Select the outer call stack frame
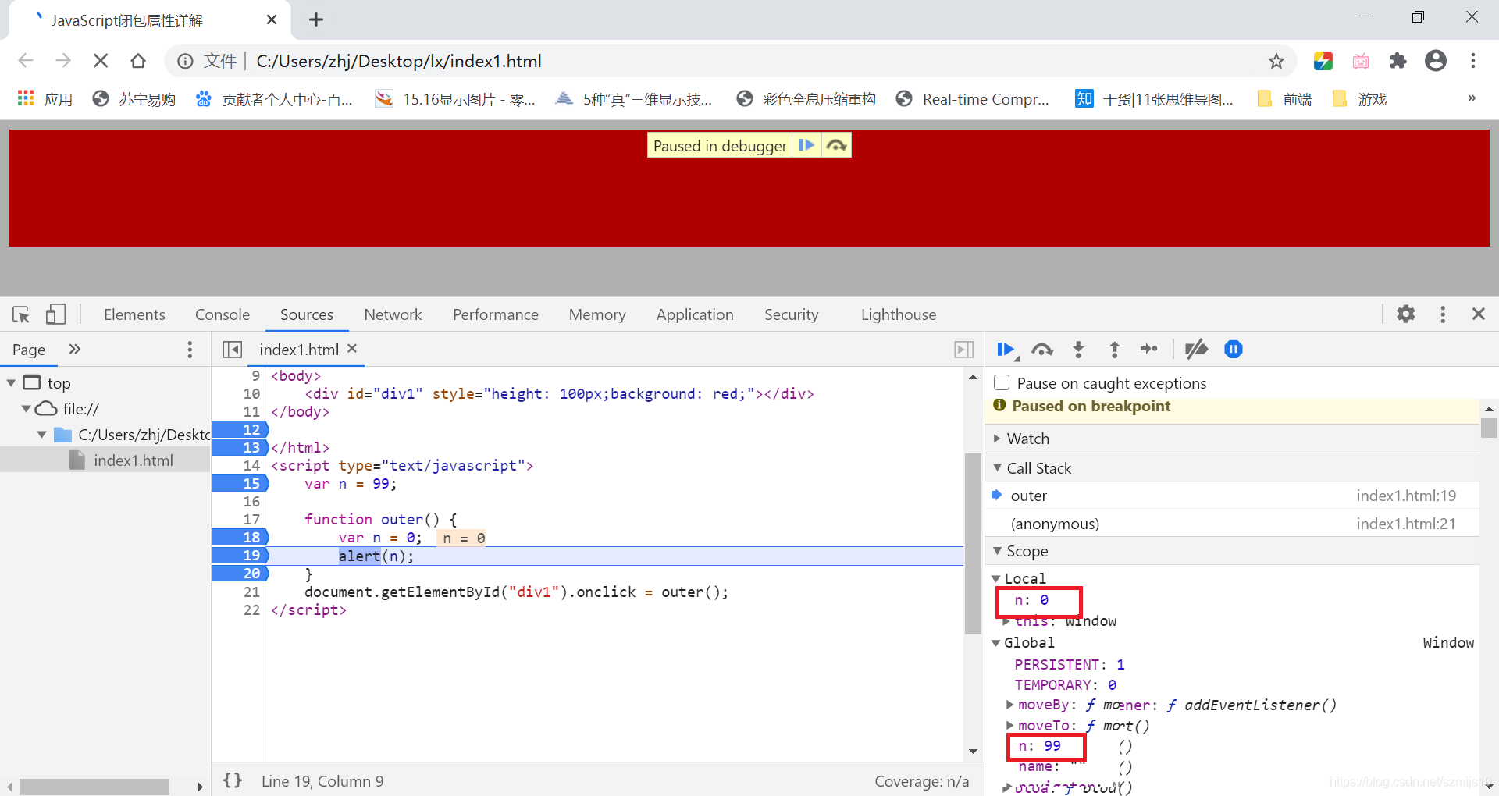The image size is (1499, 796). 1234,496
